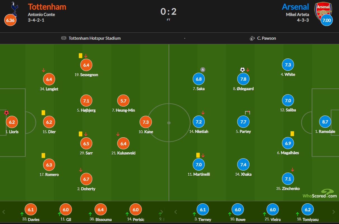Click the red ball icon beside Lloris
Viewport: 339px width, 224px height.
click(6, 113)
